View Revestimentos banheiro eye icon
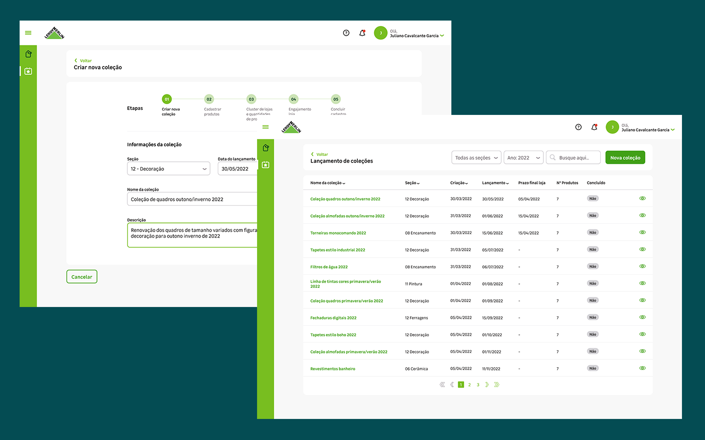705x440 pixels. coord(642,368)
